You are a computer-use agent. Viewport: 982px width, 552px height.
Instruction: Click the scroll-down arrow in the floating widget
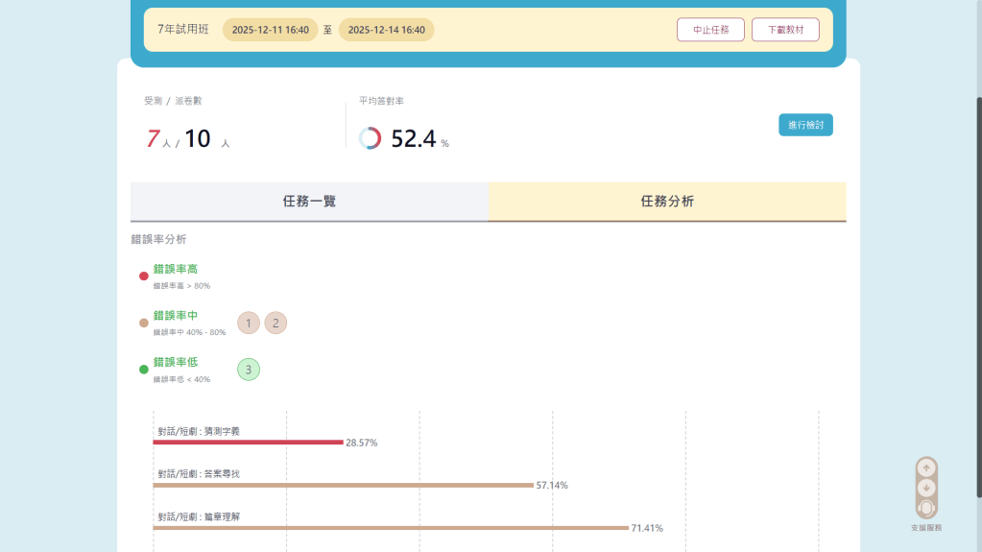(x=926, y=488)
